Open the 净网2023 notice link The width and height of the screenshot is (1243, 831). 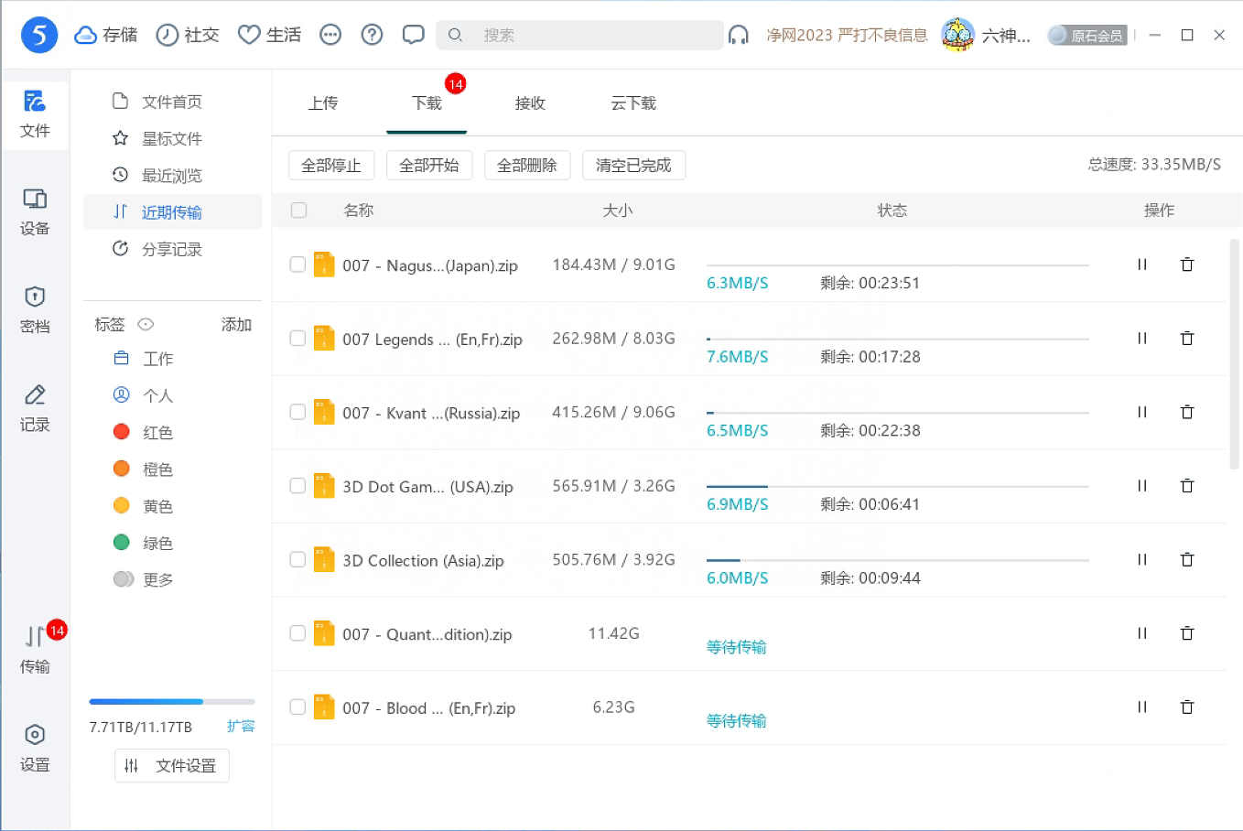(847, 35)
